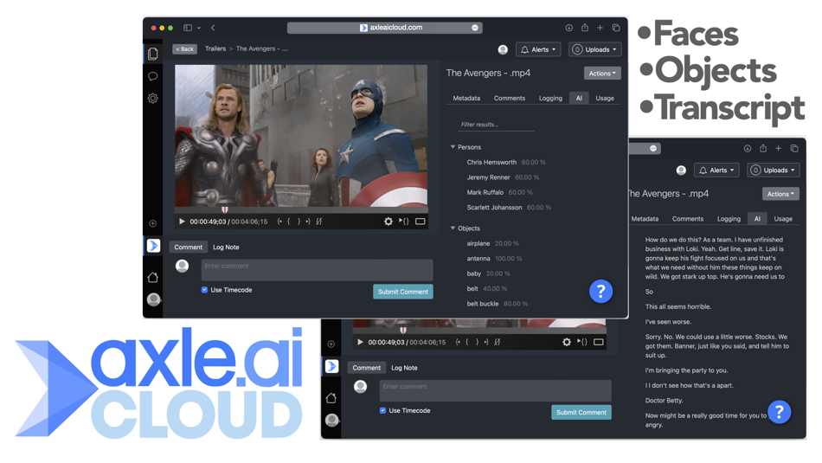Click the mark-out bracket icon in front window player
This screenshot has height=463, width=822.
pyautogui.click(x=299, y=222)
